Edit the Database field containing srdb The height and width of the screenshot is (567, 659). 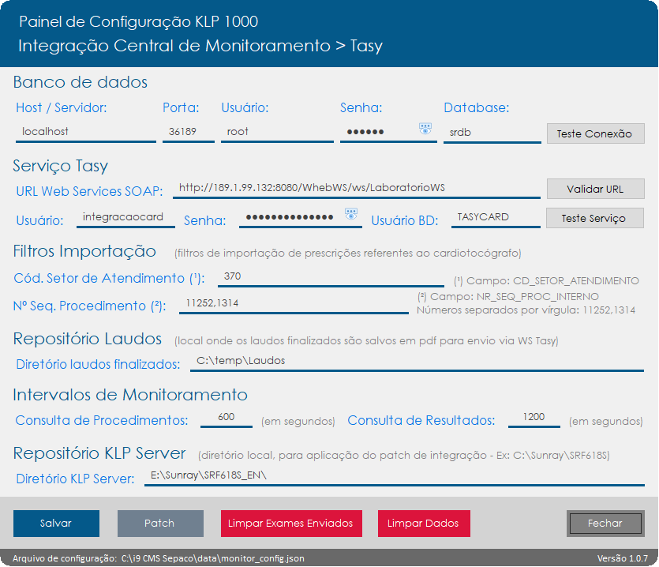pos(492,133)
